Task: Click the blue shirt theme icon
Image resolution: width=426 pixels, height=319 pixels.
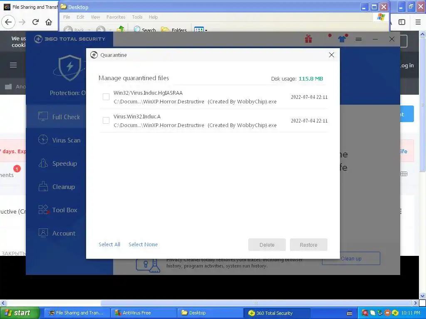Action: (342, 39)
